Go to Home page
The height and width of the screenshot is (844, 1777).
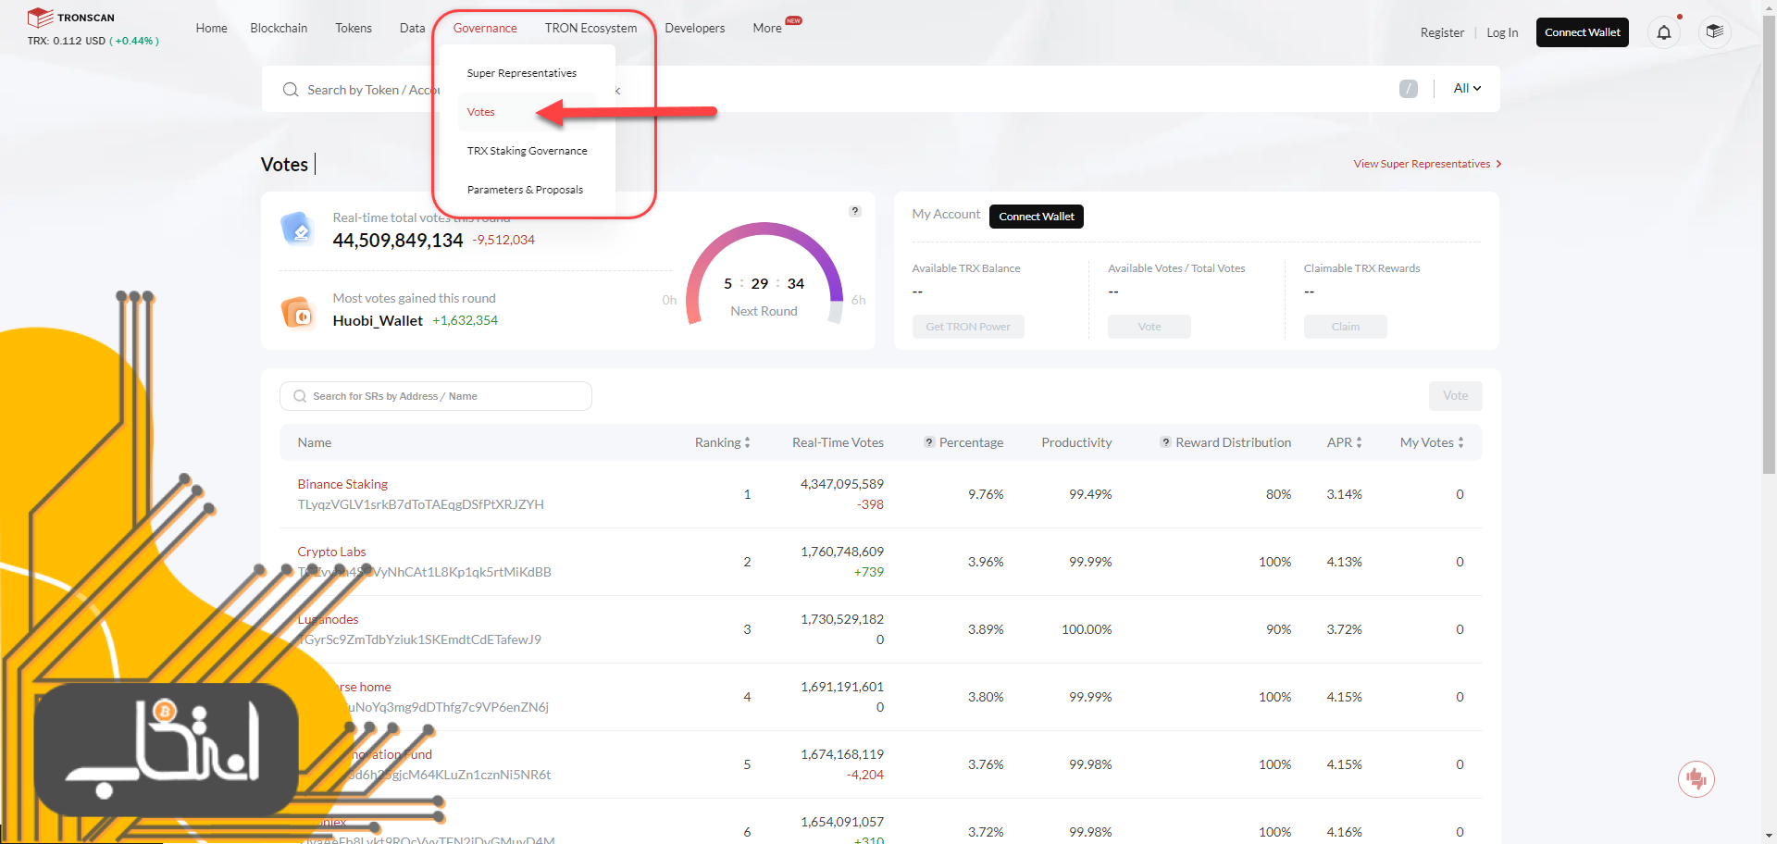(211, 28)
